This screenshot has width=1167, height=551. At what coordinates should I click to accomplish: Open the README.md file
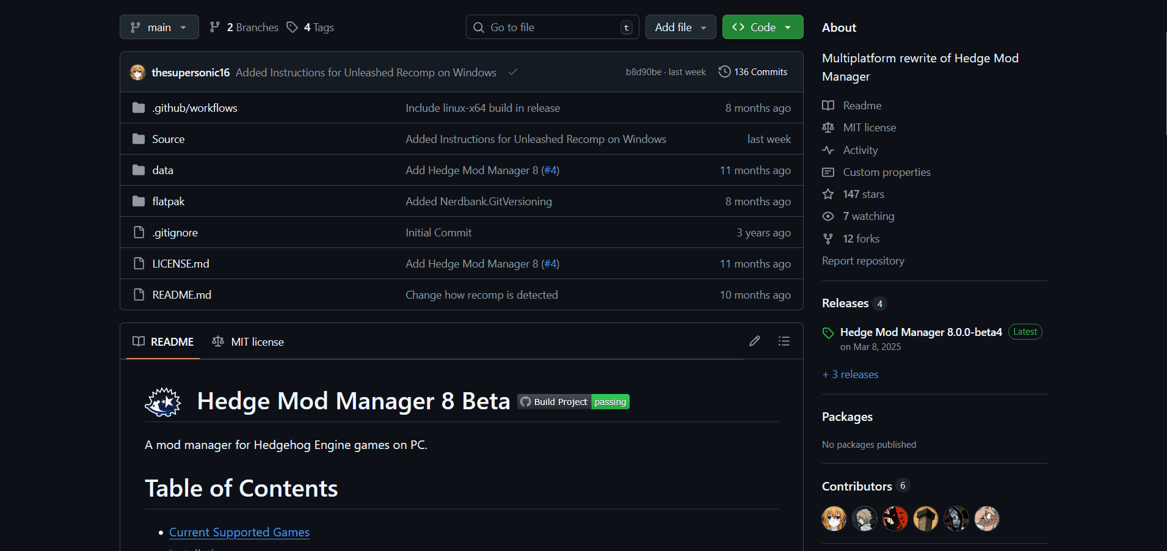coord(181,295)
